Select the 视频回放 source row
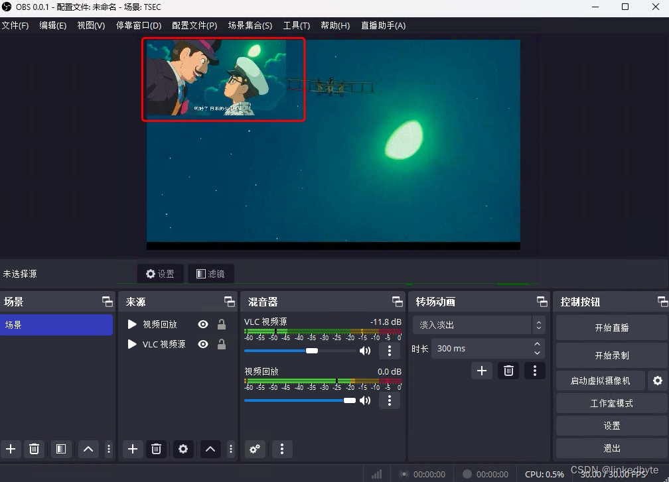 point(177,324)
